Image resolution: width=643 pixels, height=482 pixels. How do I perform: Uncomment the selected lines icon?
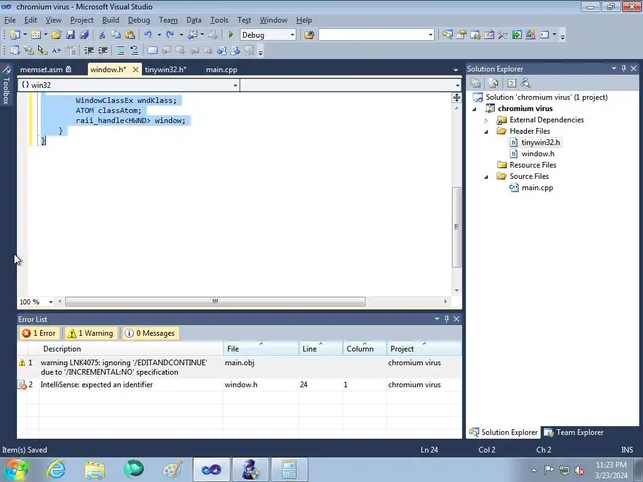click(134, 50)
